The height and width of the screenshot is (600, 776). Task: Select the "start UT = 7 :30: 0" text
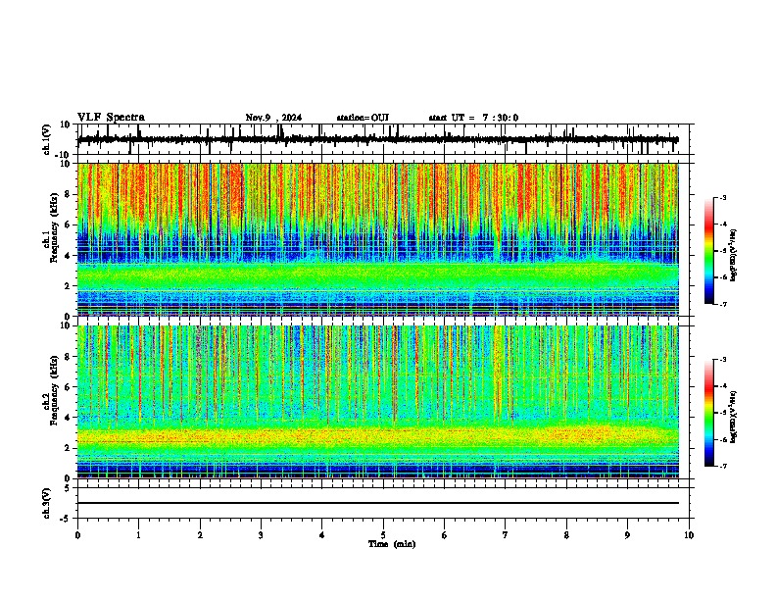coord(473,118)
